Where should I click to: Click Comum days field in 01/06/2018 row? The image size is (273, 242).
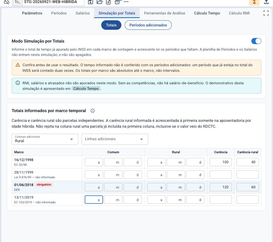click(x=133, y=187)
